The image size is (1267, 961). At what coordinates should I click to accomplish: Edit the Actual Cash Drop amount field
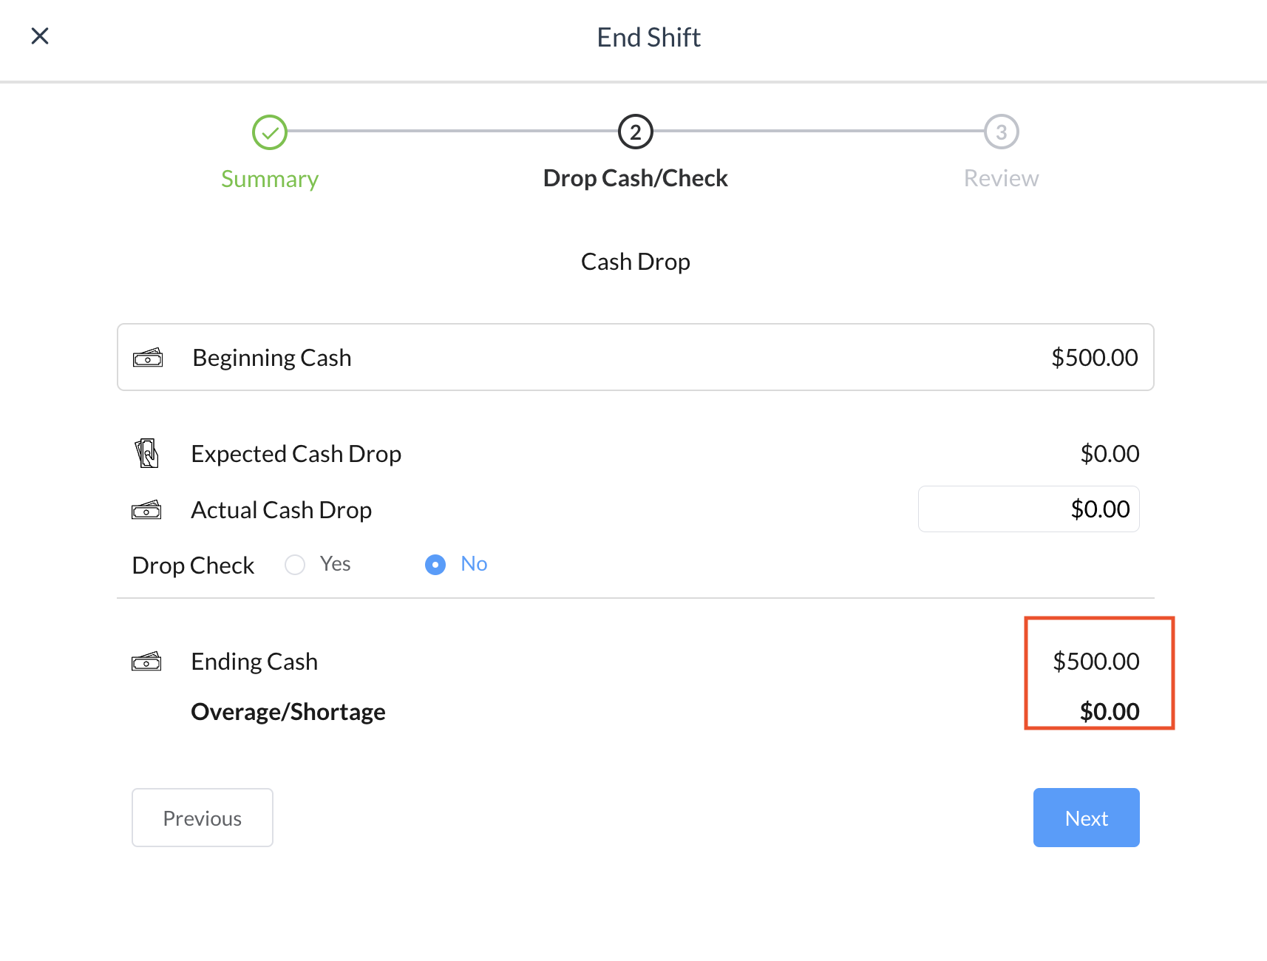point(1028,509)
